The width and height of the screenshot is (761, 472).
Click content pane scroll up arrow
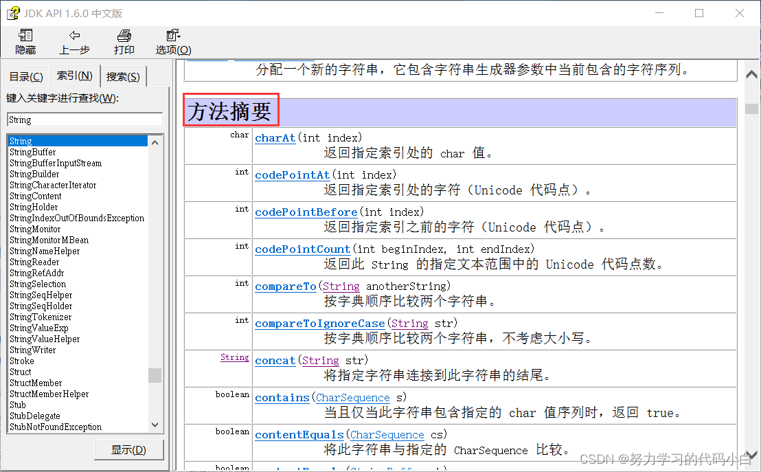coord(751,74)
